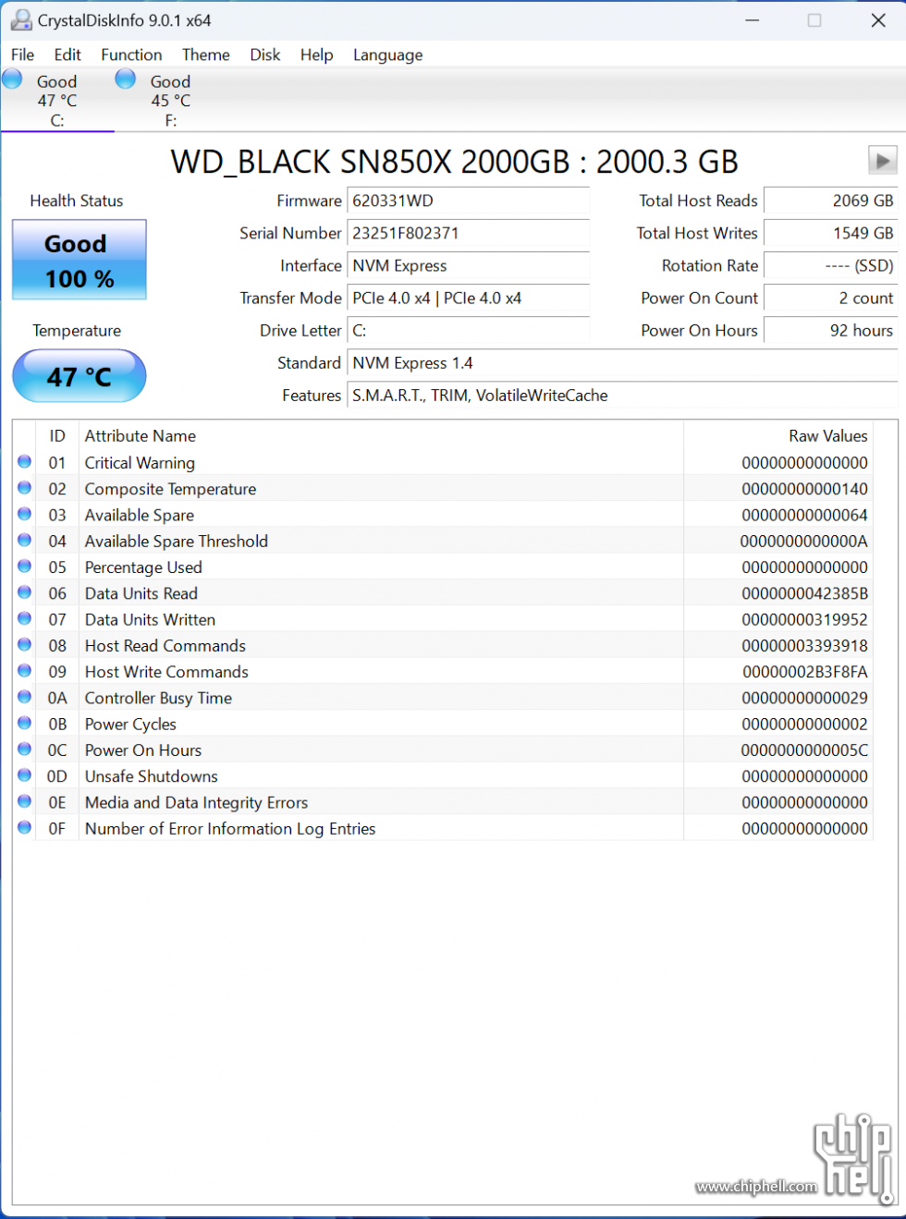The height and width of the screenshot is (1219, 906).
Task: Select the Available Spare attribute name
Action: [x=140, y=515]
